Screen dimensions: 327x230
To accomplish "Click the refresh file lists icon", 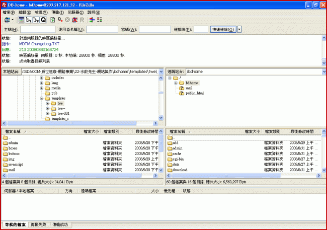I will 51,20.
